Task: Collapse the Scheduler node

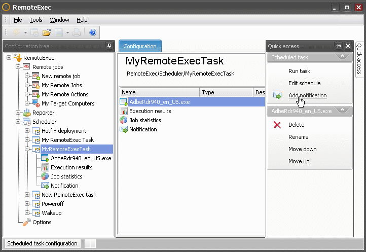Action: 18,121
